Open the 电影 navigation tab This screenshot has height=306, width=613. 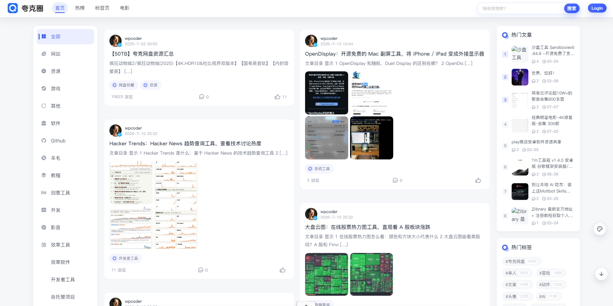125,8
